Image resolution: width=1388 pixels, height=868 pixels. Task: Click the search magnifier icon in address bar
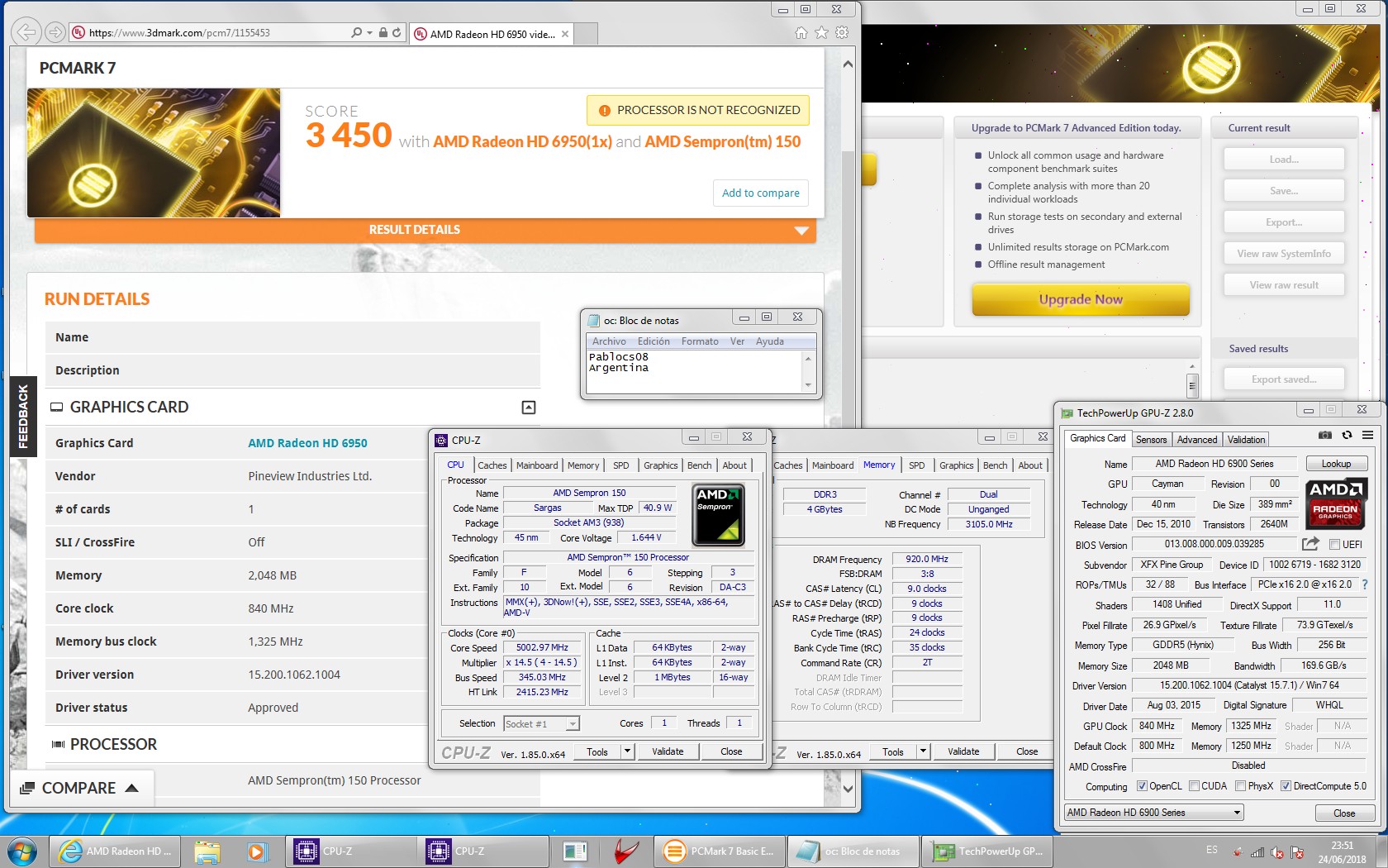coord(357,33)
